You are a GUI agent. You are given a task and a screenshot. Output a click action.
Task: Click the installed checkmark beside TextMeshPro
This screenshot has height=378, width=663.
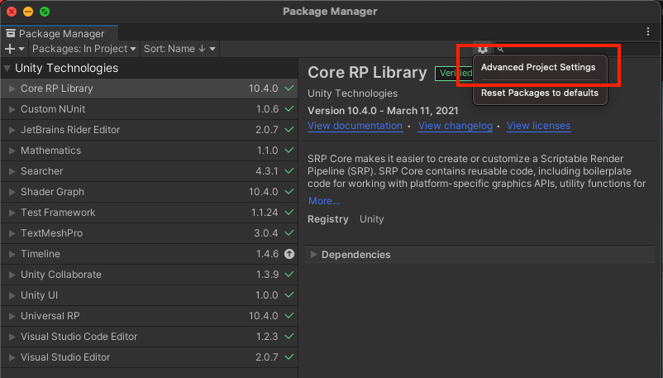point(289,232)
